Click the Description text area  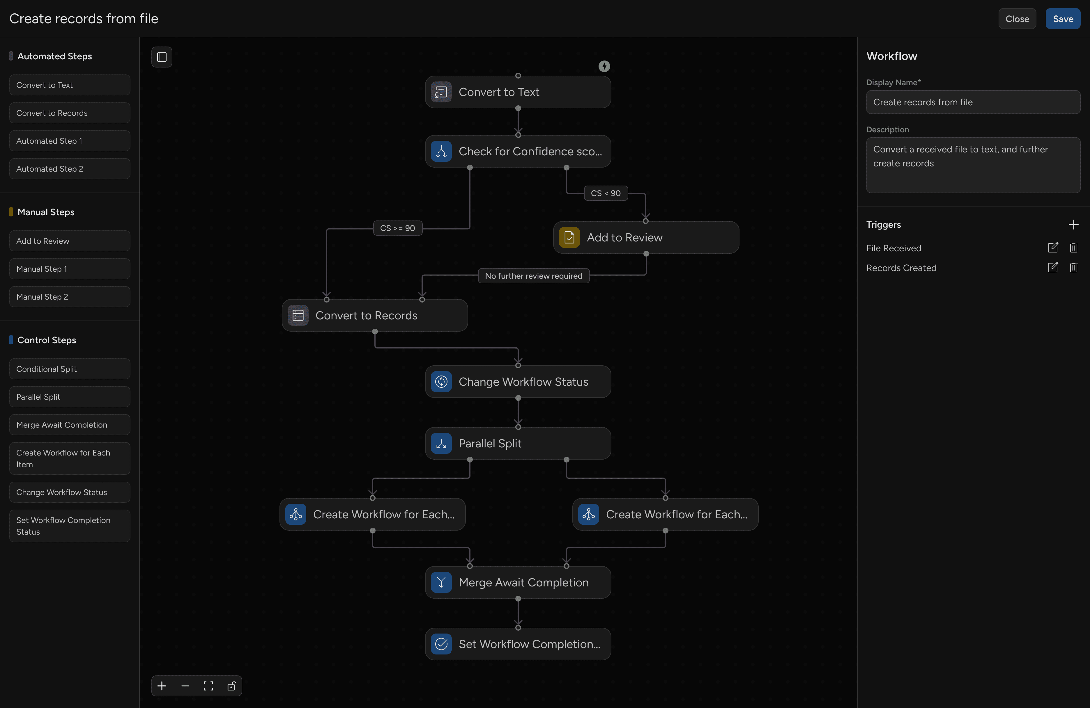[972, 165]
